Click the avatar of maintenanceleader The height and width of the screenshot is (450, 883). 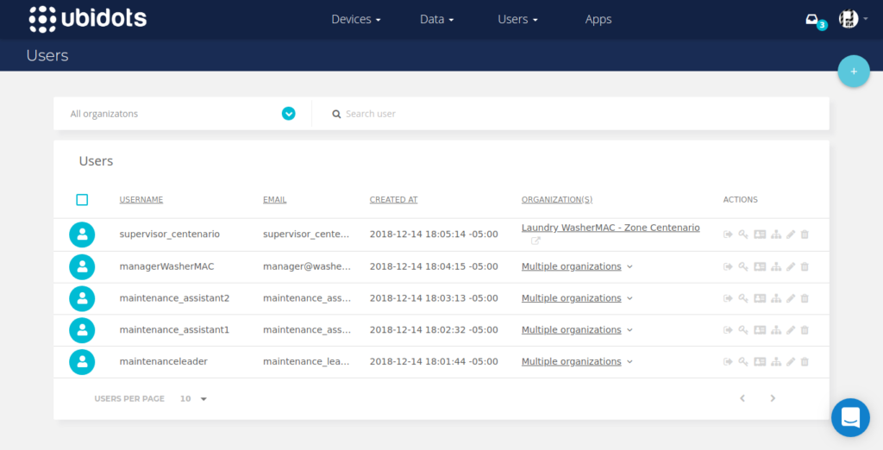coord(82,361)
